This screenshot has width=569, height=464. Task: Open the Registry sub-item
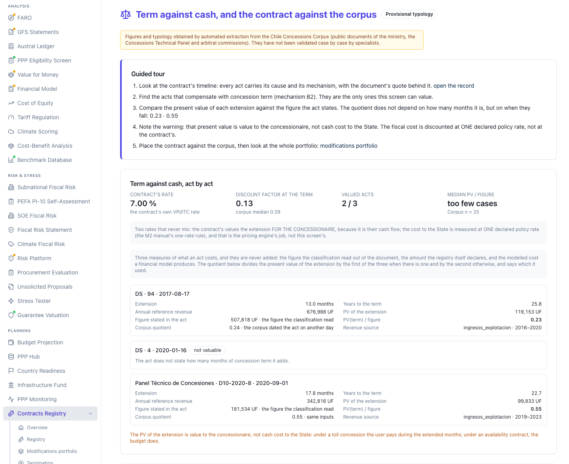click(36, 440)
